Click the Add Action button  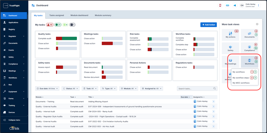[x=208, y=25]
